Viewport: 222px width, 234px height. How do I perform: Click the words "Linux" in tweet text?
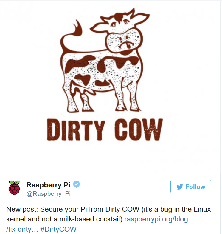[x=202, y=209]
